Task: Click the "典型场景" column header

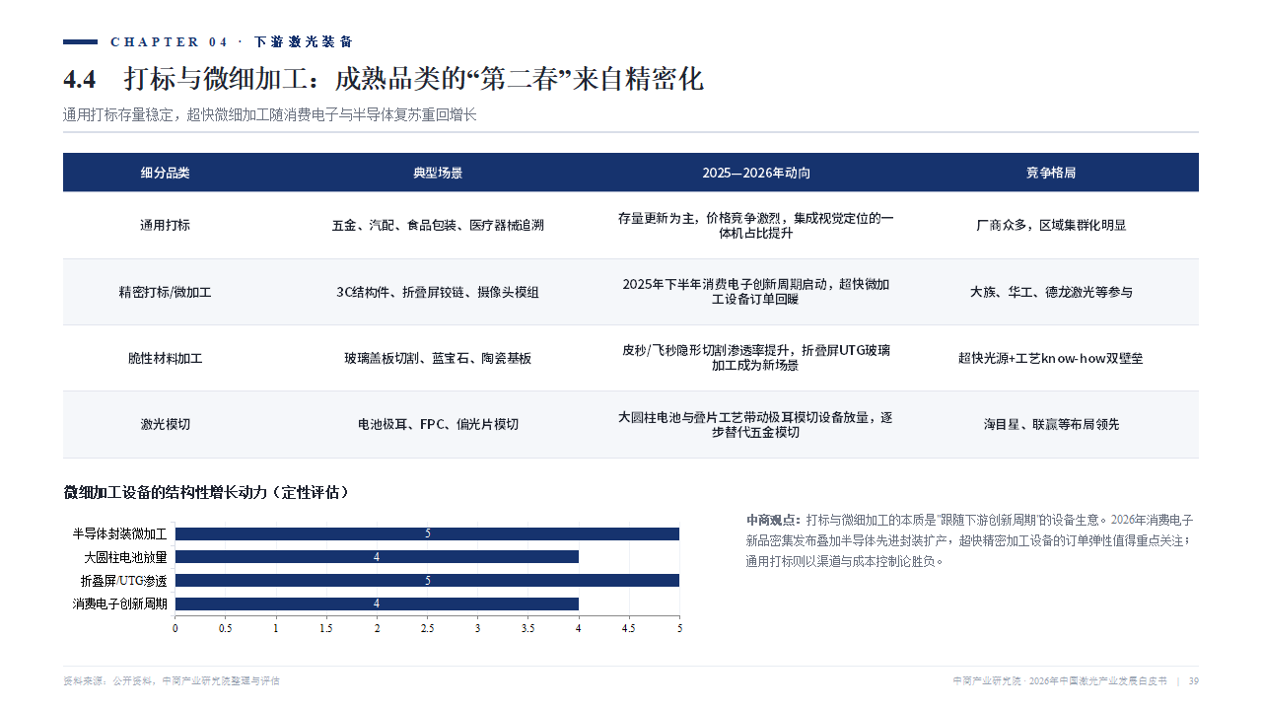Action: point(438,173)
